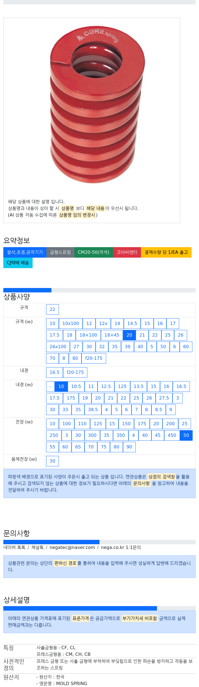The image size is (199, 687).
Task: Select inner diameter 27.5 option
Action: coord(164,398)
